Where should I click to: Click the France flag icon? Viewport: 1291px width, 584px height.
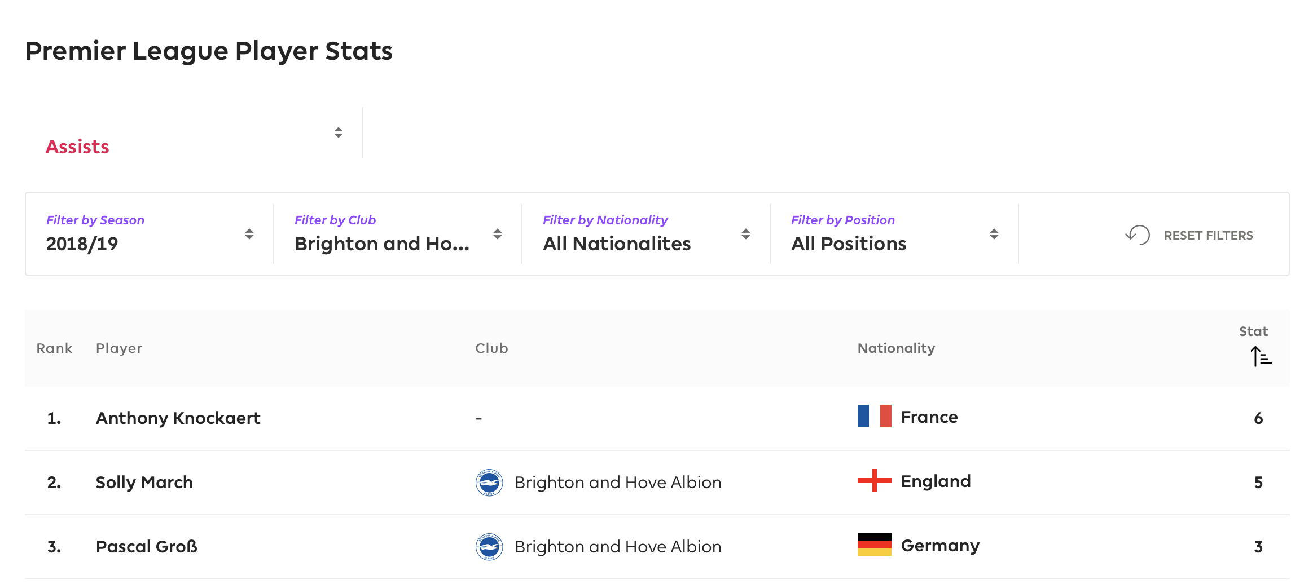874,416
